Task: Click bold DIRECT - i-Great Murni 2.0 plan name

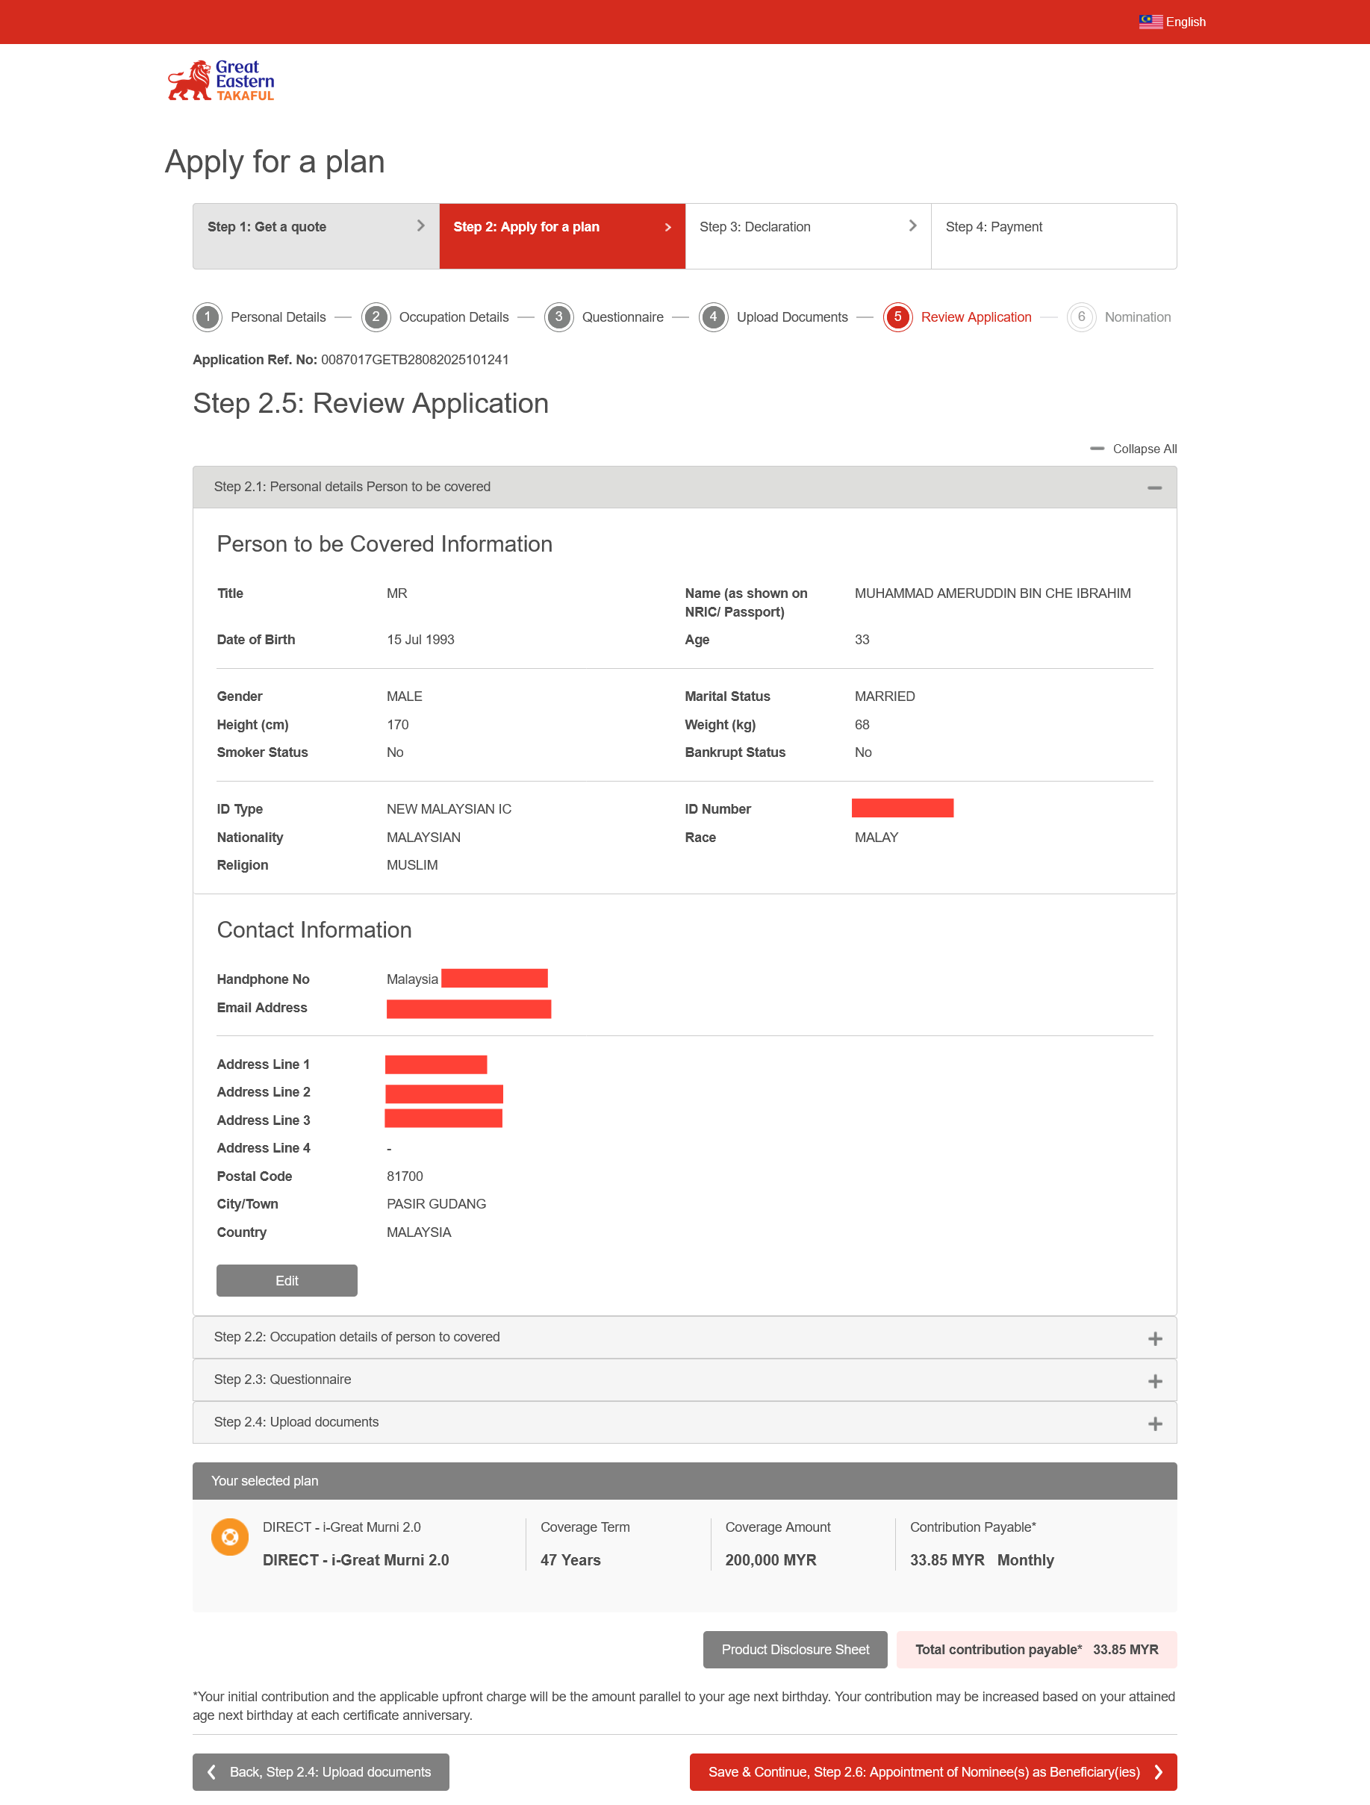Action: click(x=356, y=1560)
